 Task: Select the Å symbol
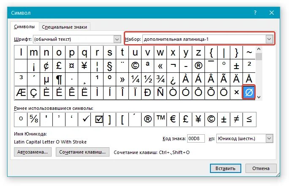(x=249, y=79)
